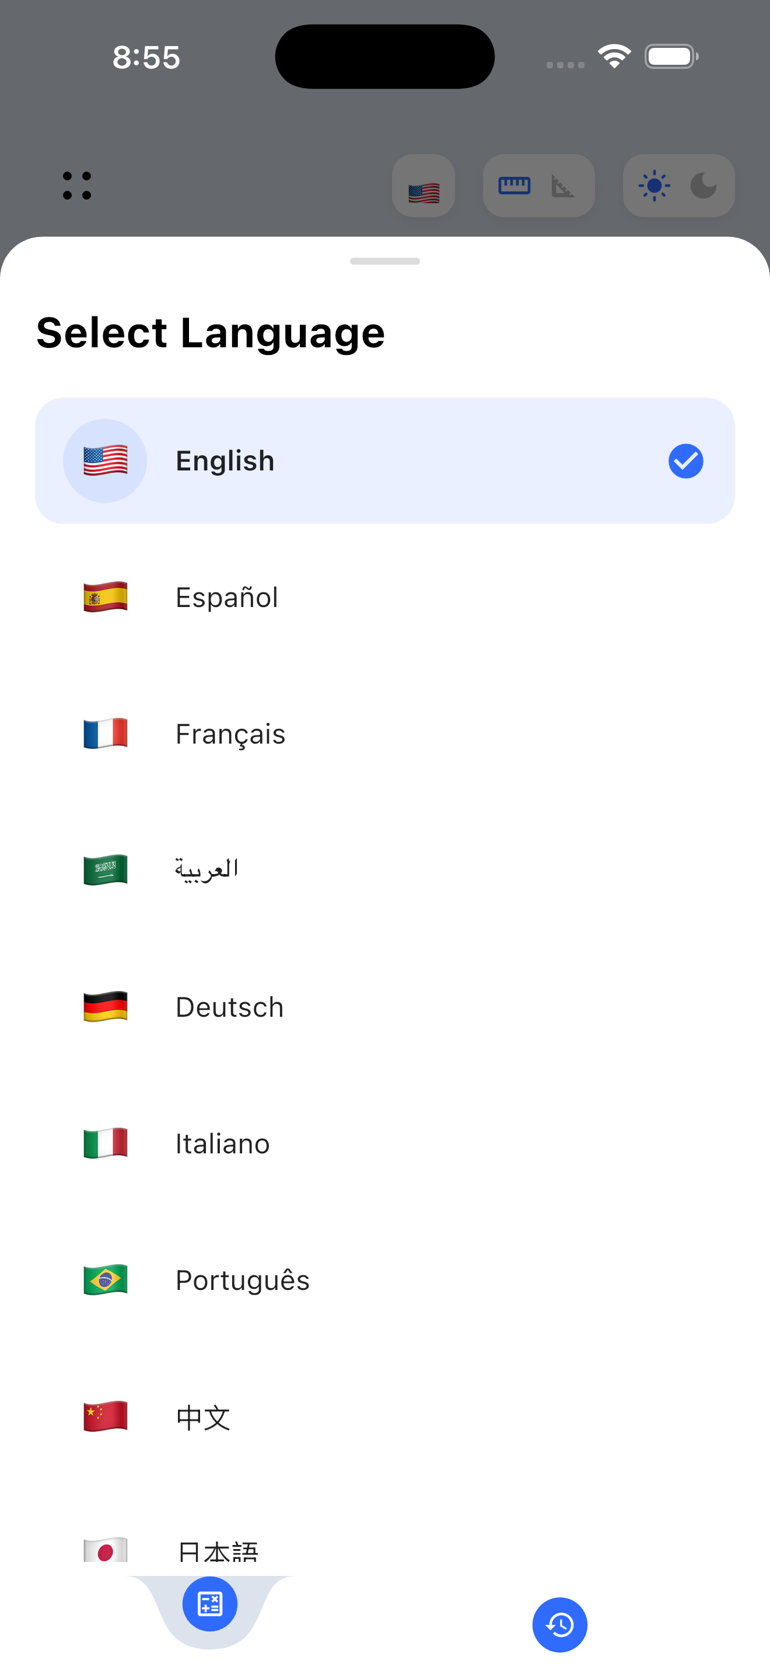
Task: Tap the four-dots app menu icon
Action: click(76, 185)
